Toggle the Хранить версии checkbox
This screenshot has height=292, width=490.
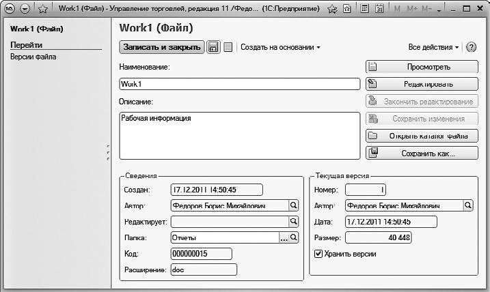pyautogui.click(x=318, y=254)
